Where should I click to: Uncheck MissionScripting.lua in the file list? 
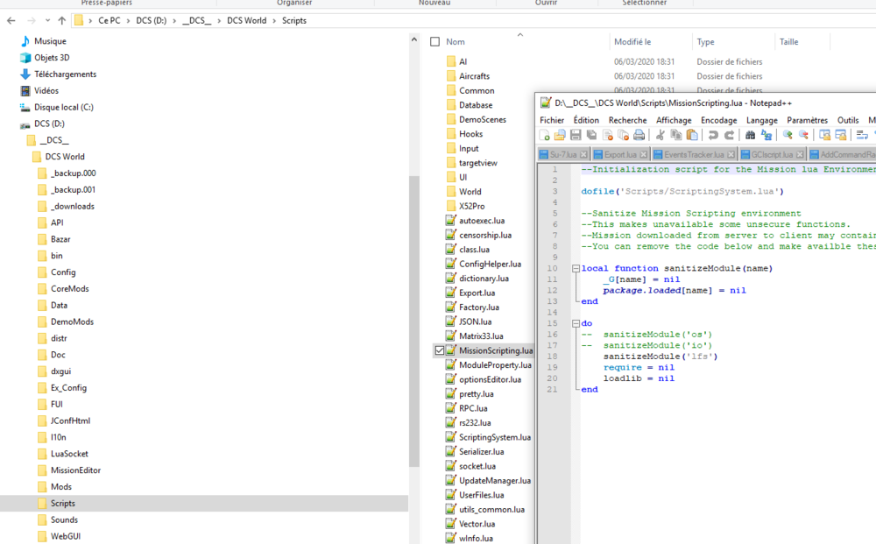[x=440, y=350]
